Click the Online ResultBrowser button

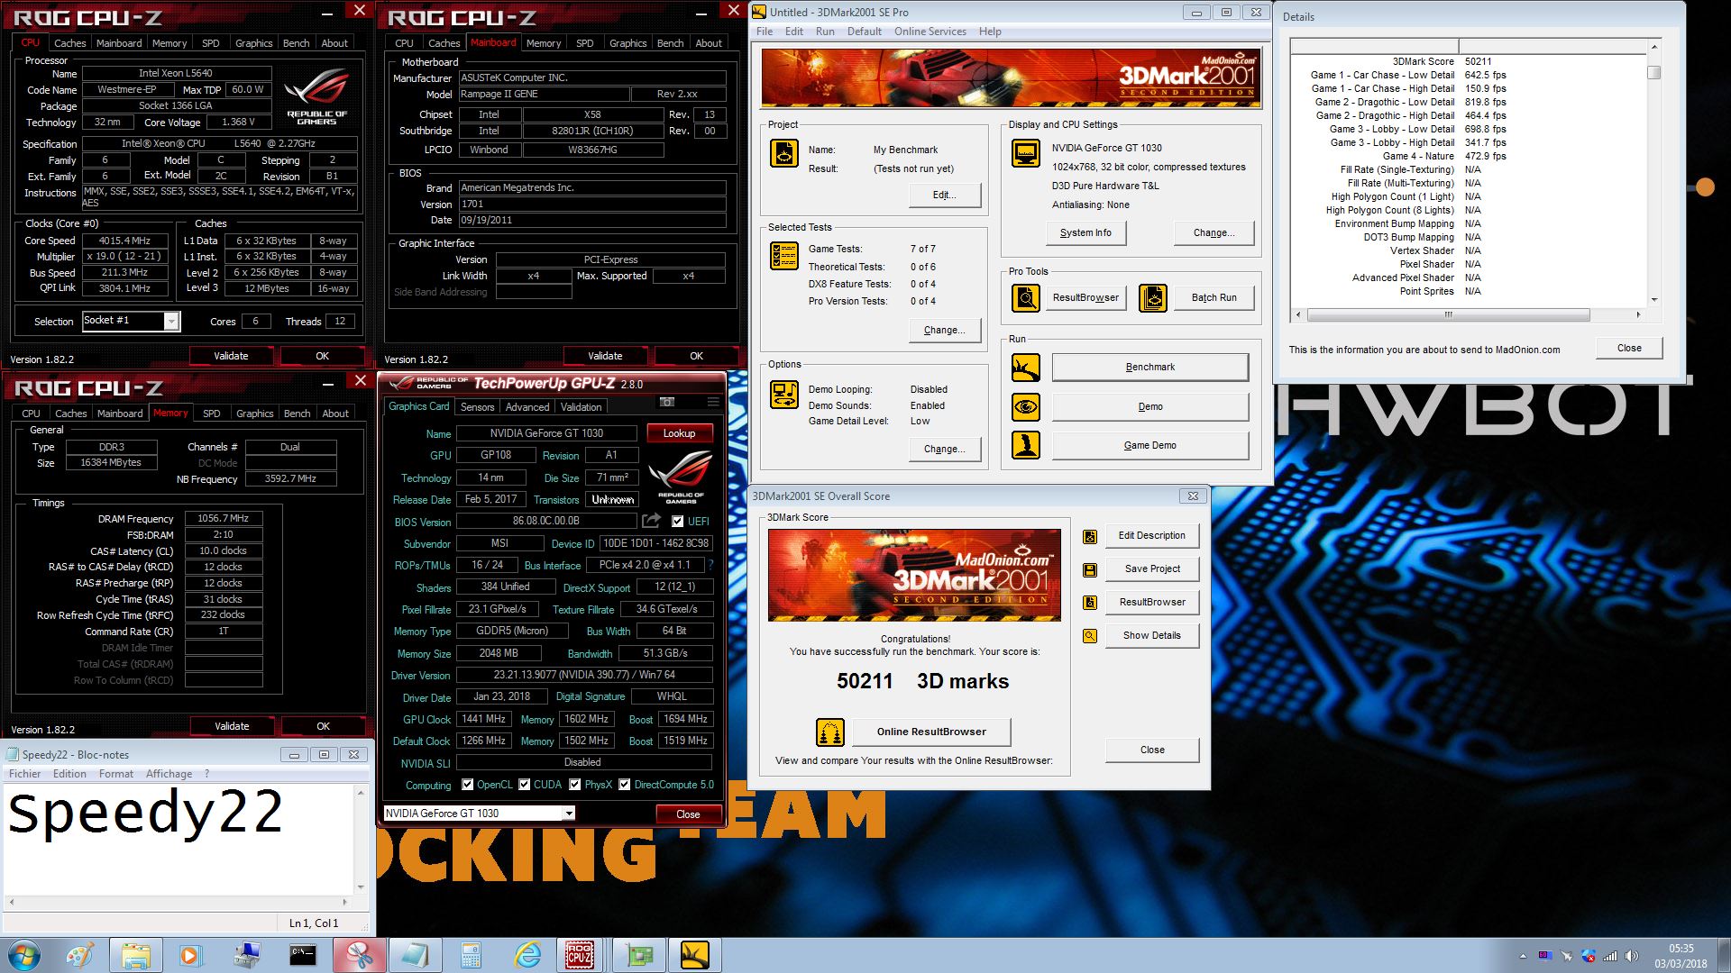[x=931, y=732]
